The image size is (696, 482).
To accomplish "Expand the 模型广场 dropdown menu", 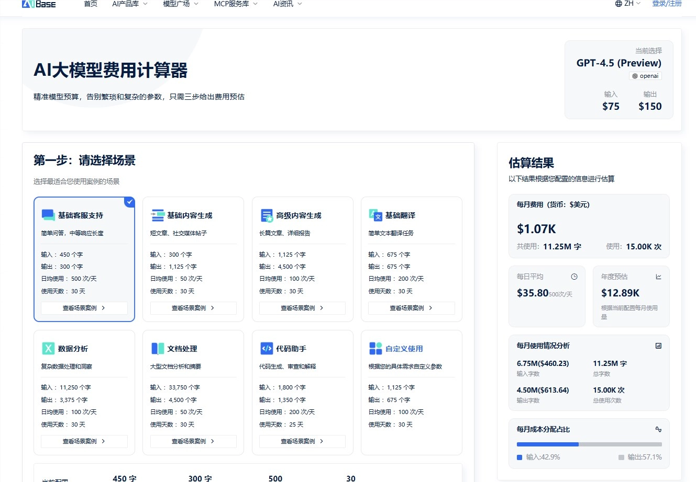I will [x=181, y=4].
